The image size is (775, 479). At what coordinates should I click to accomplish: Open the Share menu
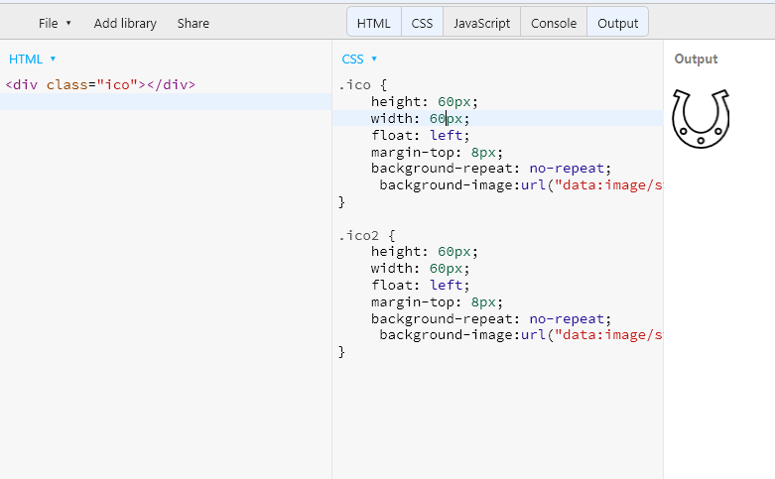coord(194,23)
